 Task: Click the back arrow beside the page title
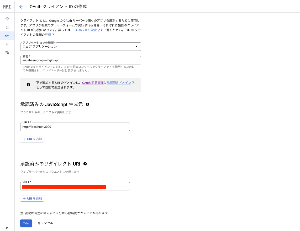pyautogui.click(x=21, y=7)
